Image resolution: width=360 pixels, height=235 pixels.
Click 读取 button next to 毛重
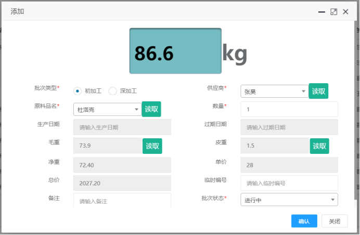tap(152, 146)
